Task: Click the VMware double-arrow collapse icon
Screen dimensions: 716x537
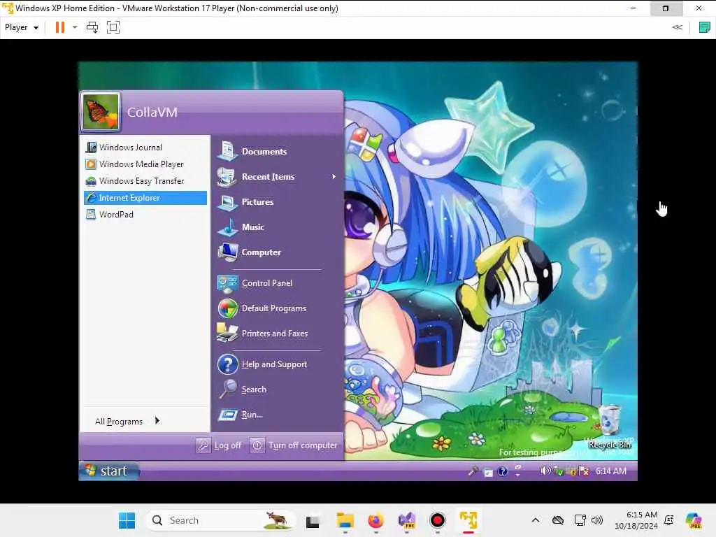Action: (677, 27)
